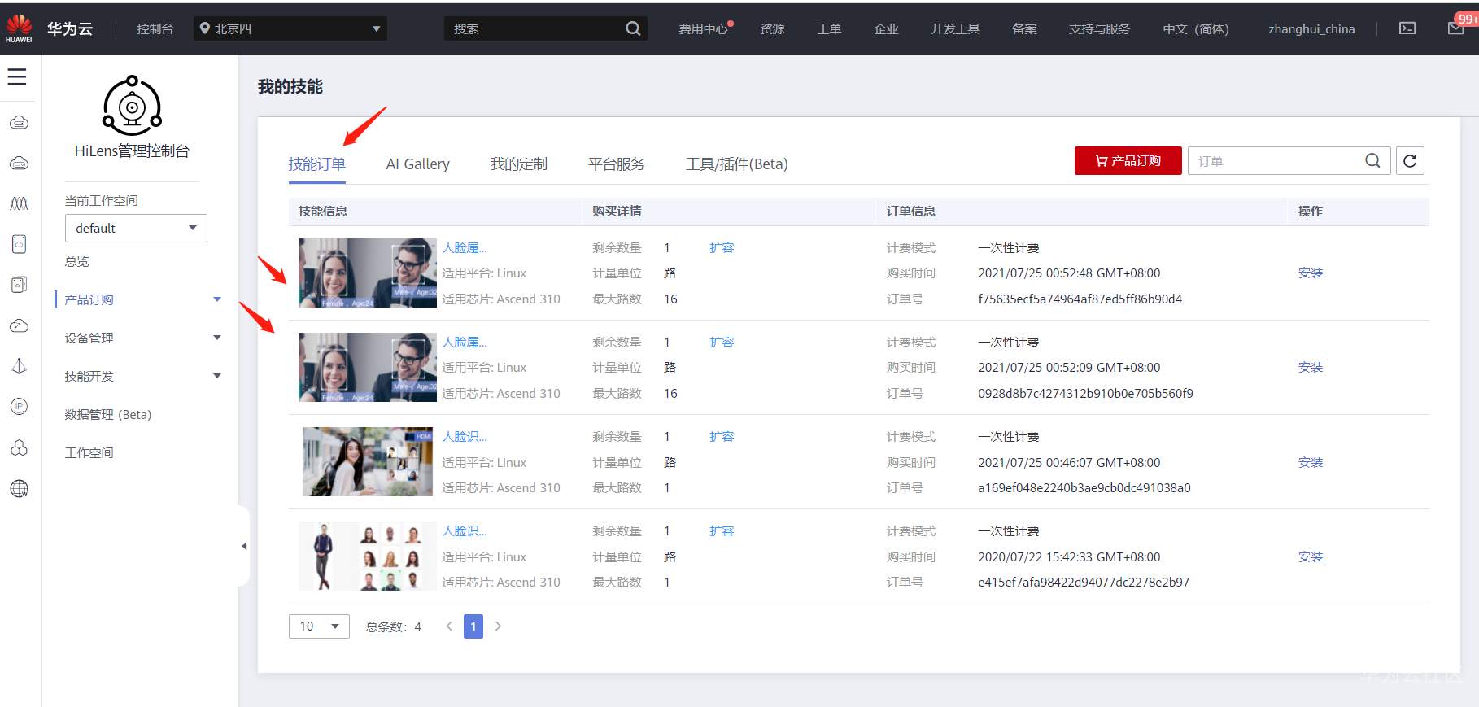Click the thumbnail of the 2020/07/22 skill

pos(368,556)
